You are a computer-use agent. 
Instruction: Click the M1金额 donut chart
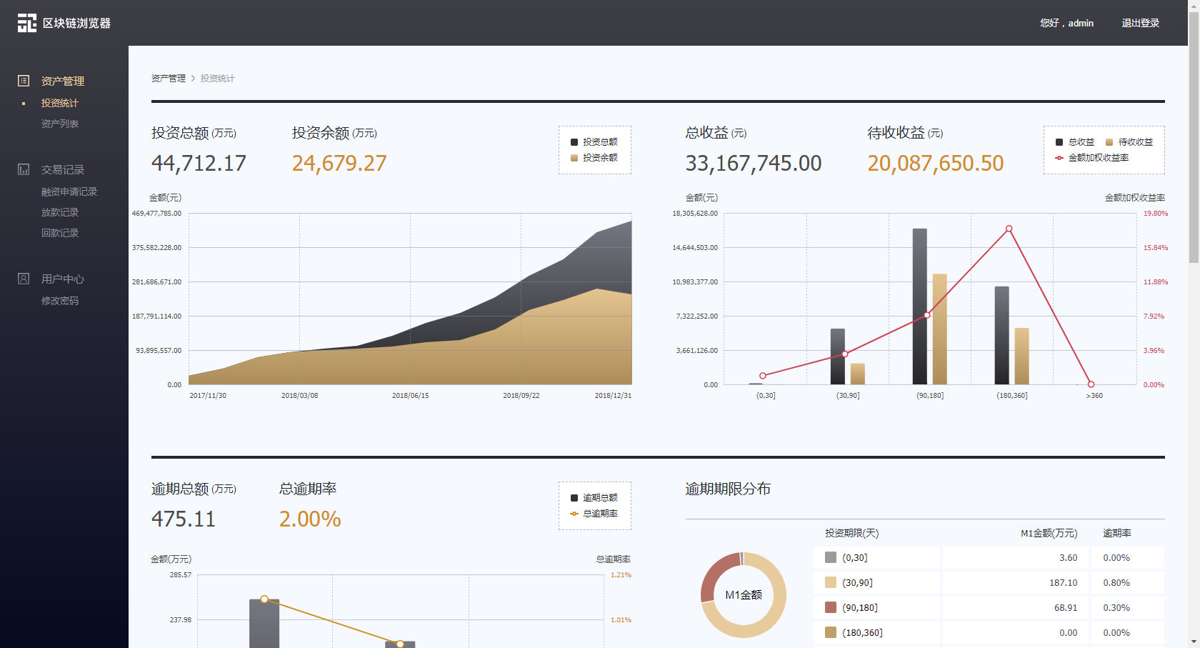click(743, 594)
